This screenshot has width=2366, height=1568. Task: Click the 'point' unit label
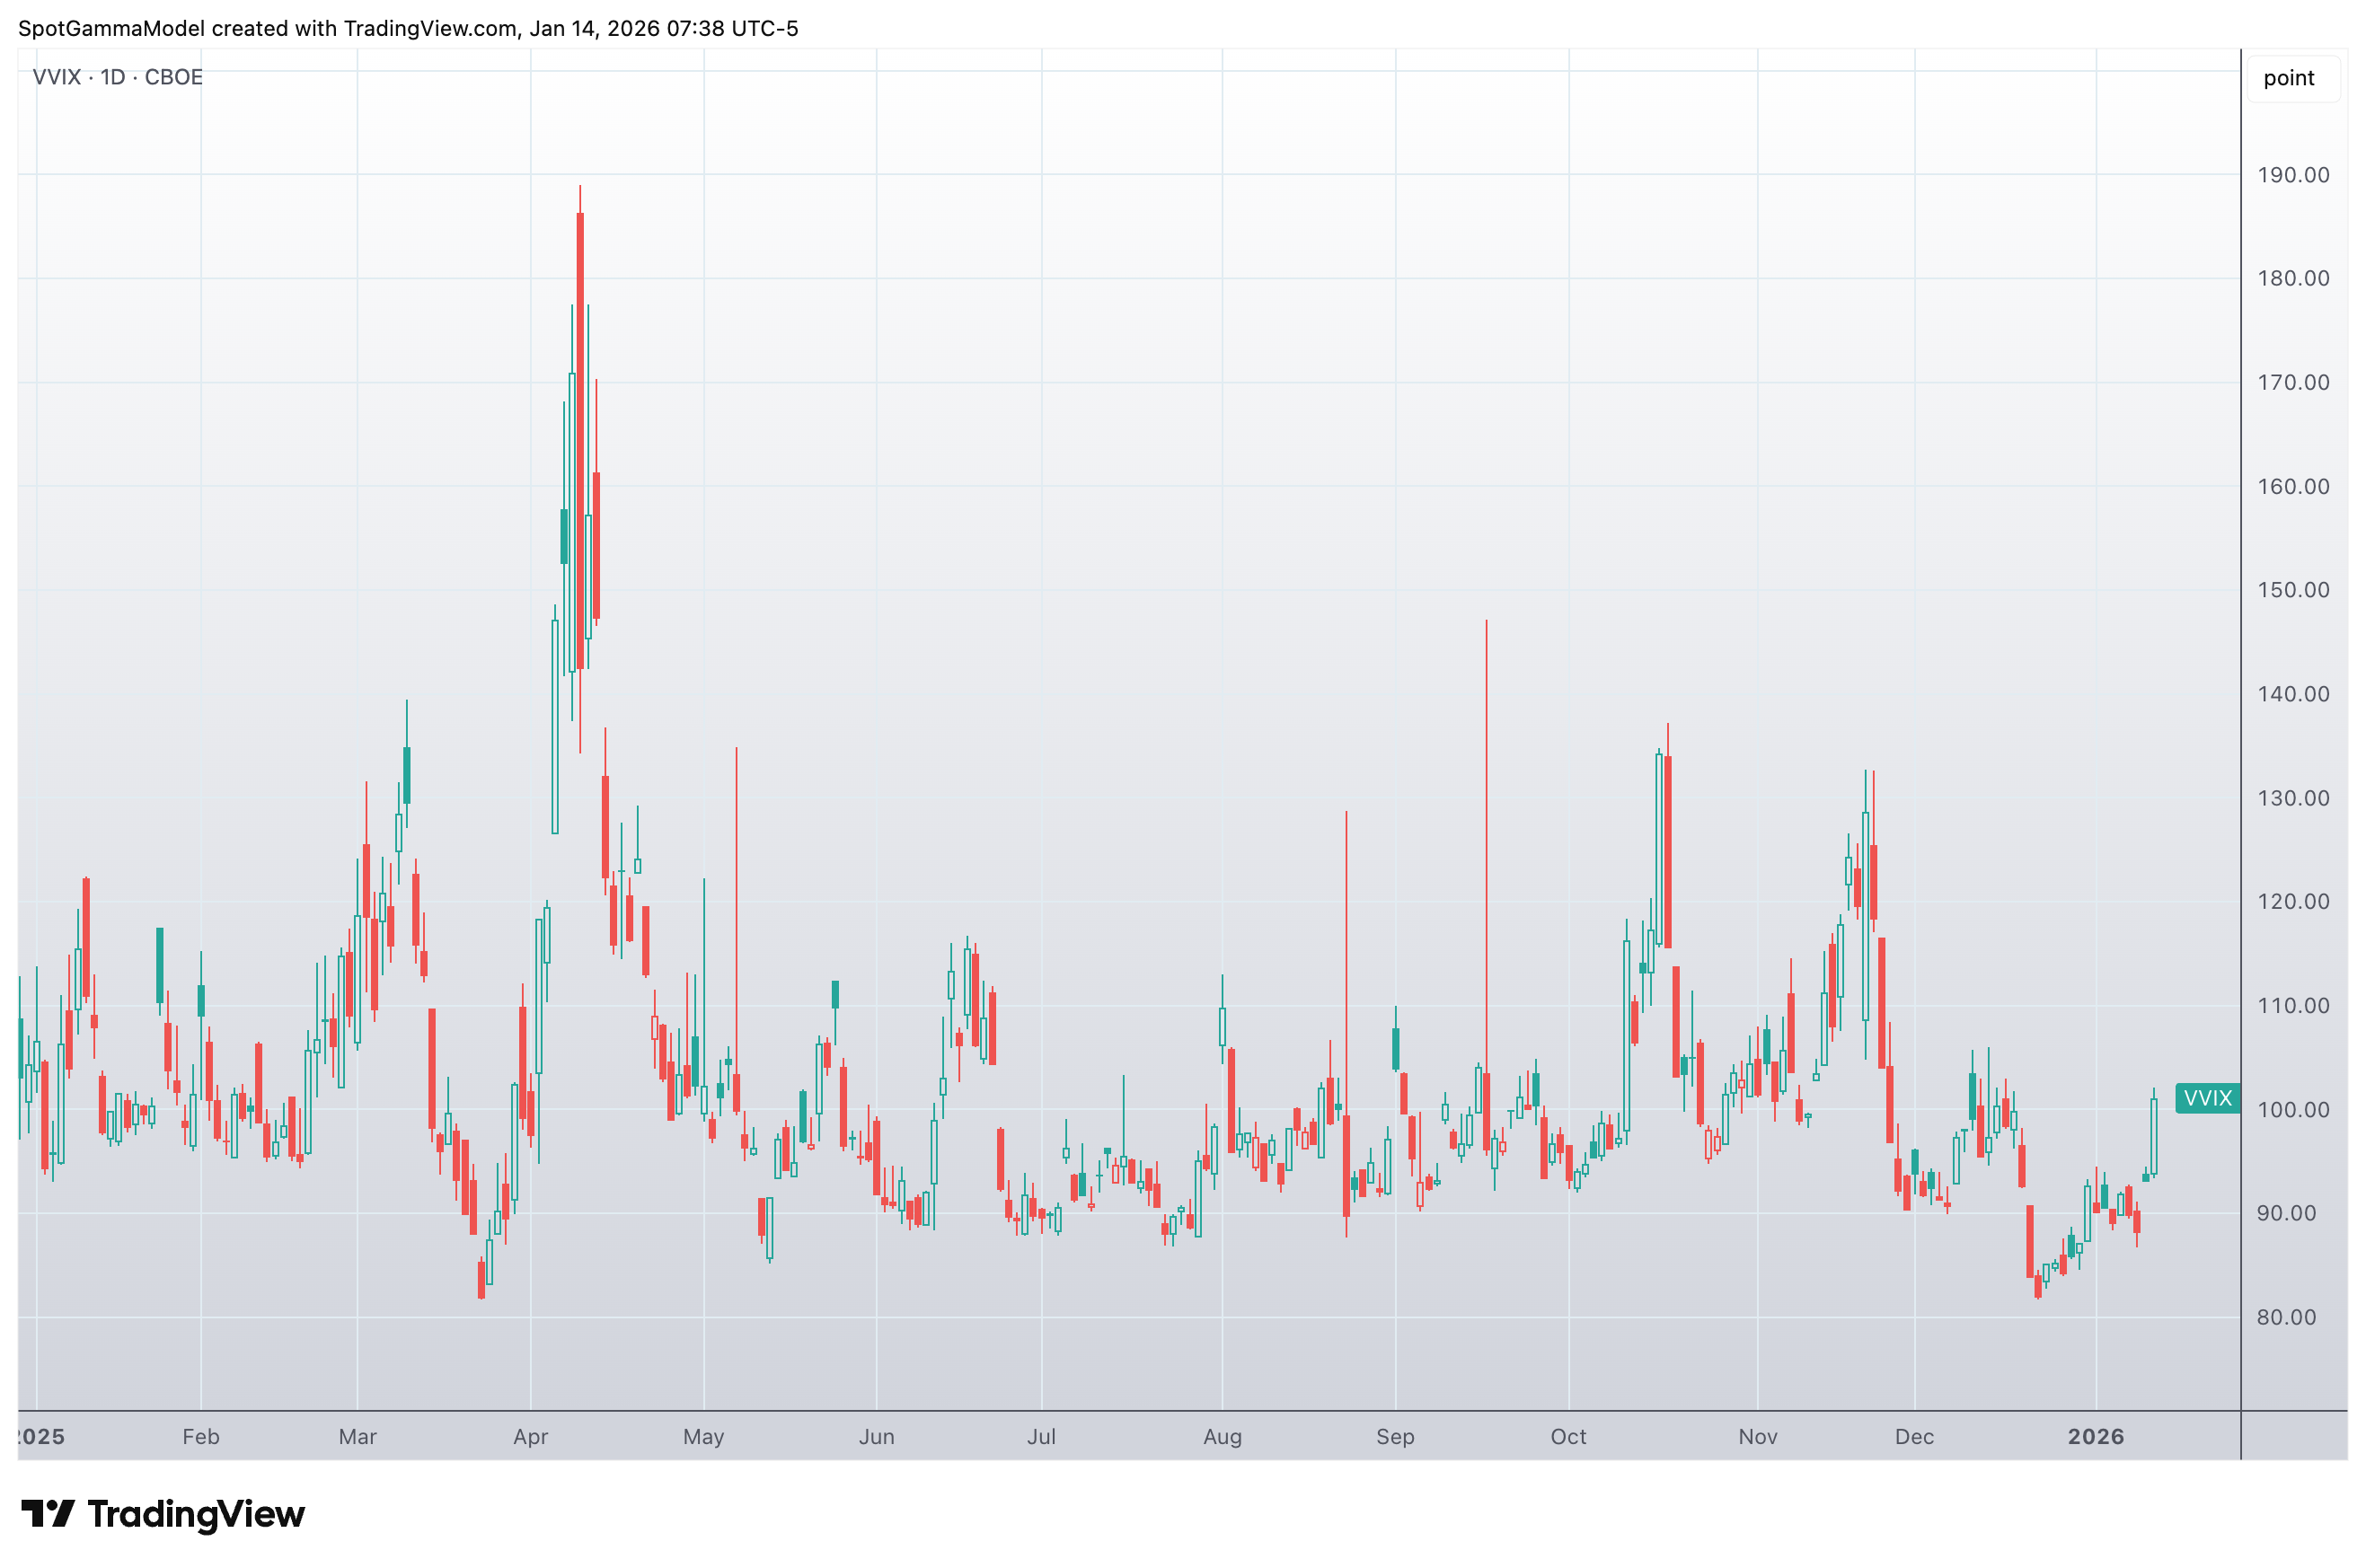tap(2288, 78)
